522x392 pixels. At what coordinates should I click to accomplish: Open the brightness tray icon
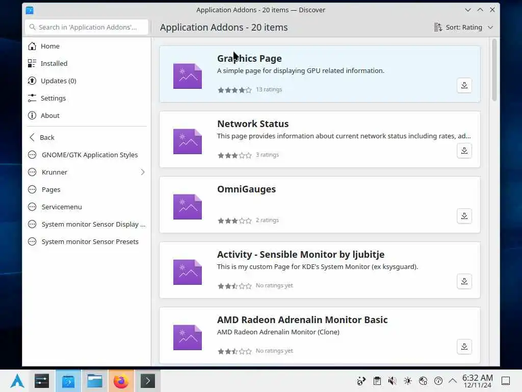[407, 381]
